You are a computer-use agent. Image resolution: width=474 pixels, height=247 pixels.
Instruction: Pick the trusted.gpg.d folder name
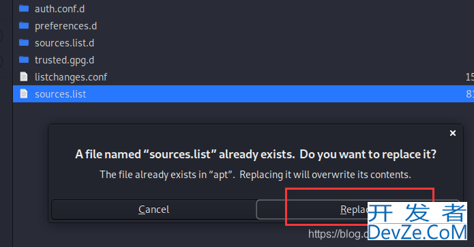(x=64, y=60)
